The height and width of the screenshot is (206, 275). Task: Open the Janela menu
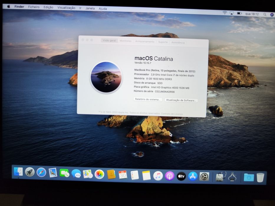click(90, 8)
